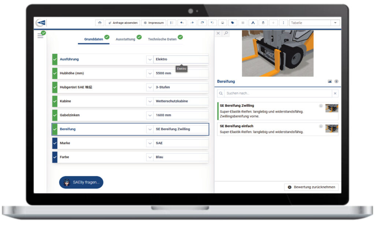The image size is (375, 234).
Task: Click the blue letter A font icon
Action: tap(253, 22)
